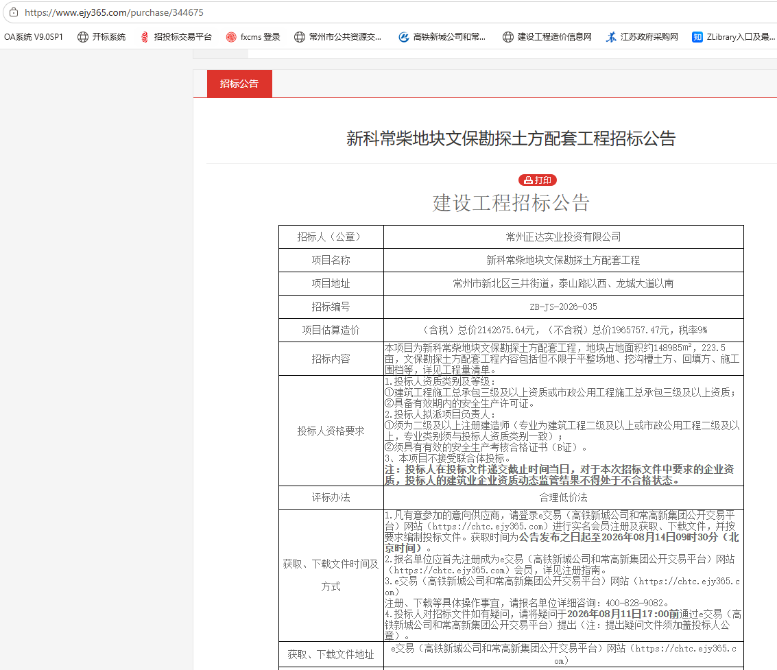Open the 开标系统 bookmark label
777x670 pixels.
108,36
